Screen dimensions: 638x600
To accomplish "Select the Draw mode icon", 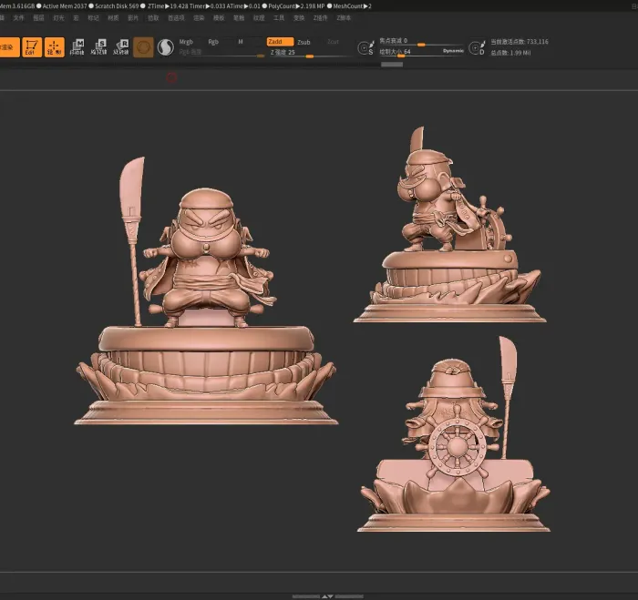I will 55,47.
